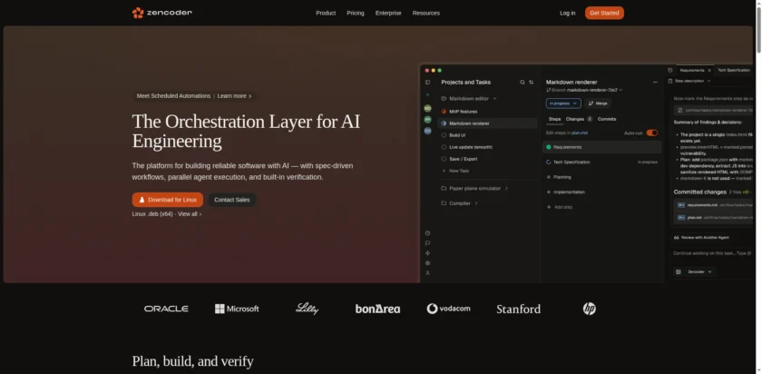The width and height of the screenshot is (762, 374).
Task: Select the Requirements step
Action: pyautogui.click(x=601, y=147)
